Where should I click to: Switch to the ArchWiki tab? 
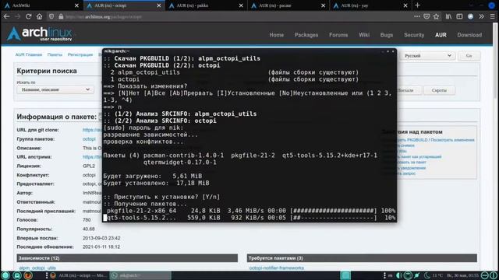click(41, 5)
